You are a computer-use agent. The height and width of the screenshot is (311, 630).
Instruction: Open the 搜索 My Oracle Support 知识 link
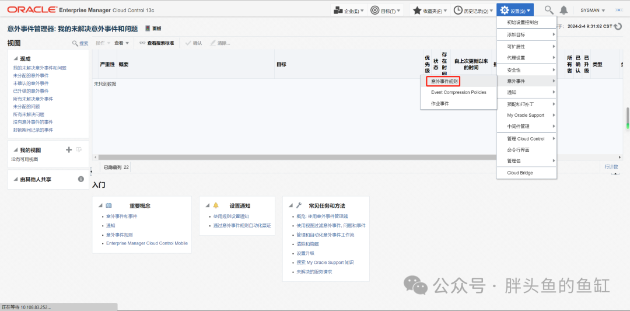325,263
